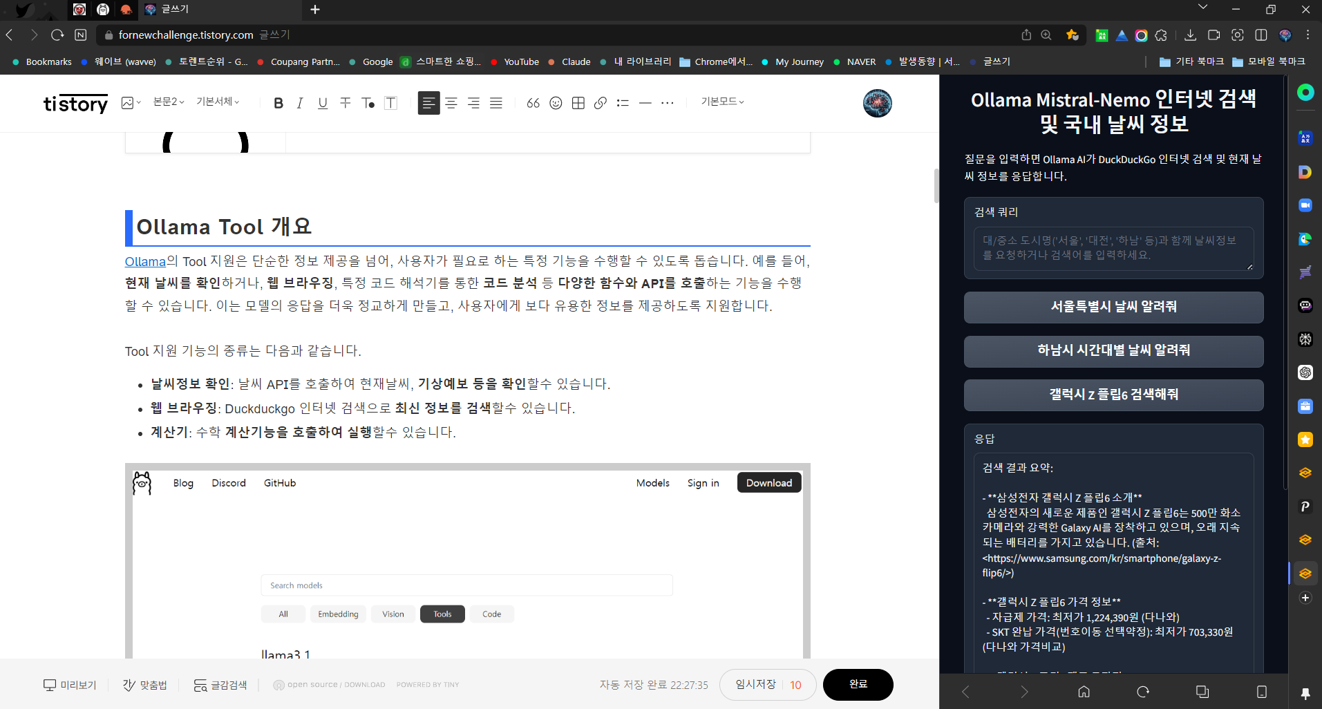Open the text color tool
The width and height of the screenshot is (1322, 709).
coord(368,103)
